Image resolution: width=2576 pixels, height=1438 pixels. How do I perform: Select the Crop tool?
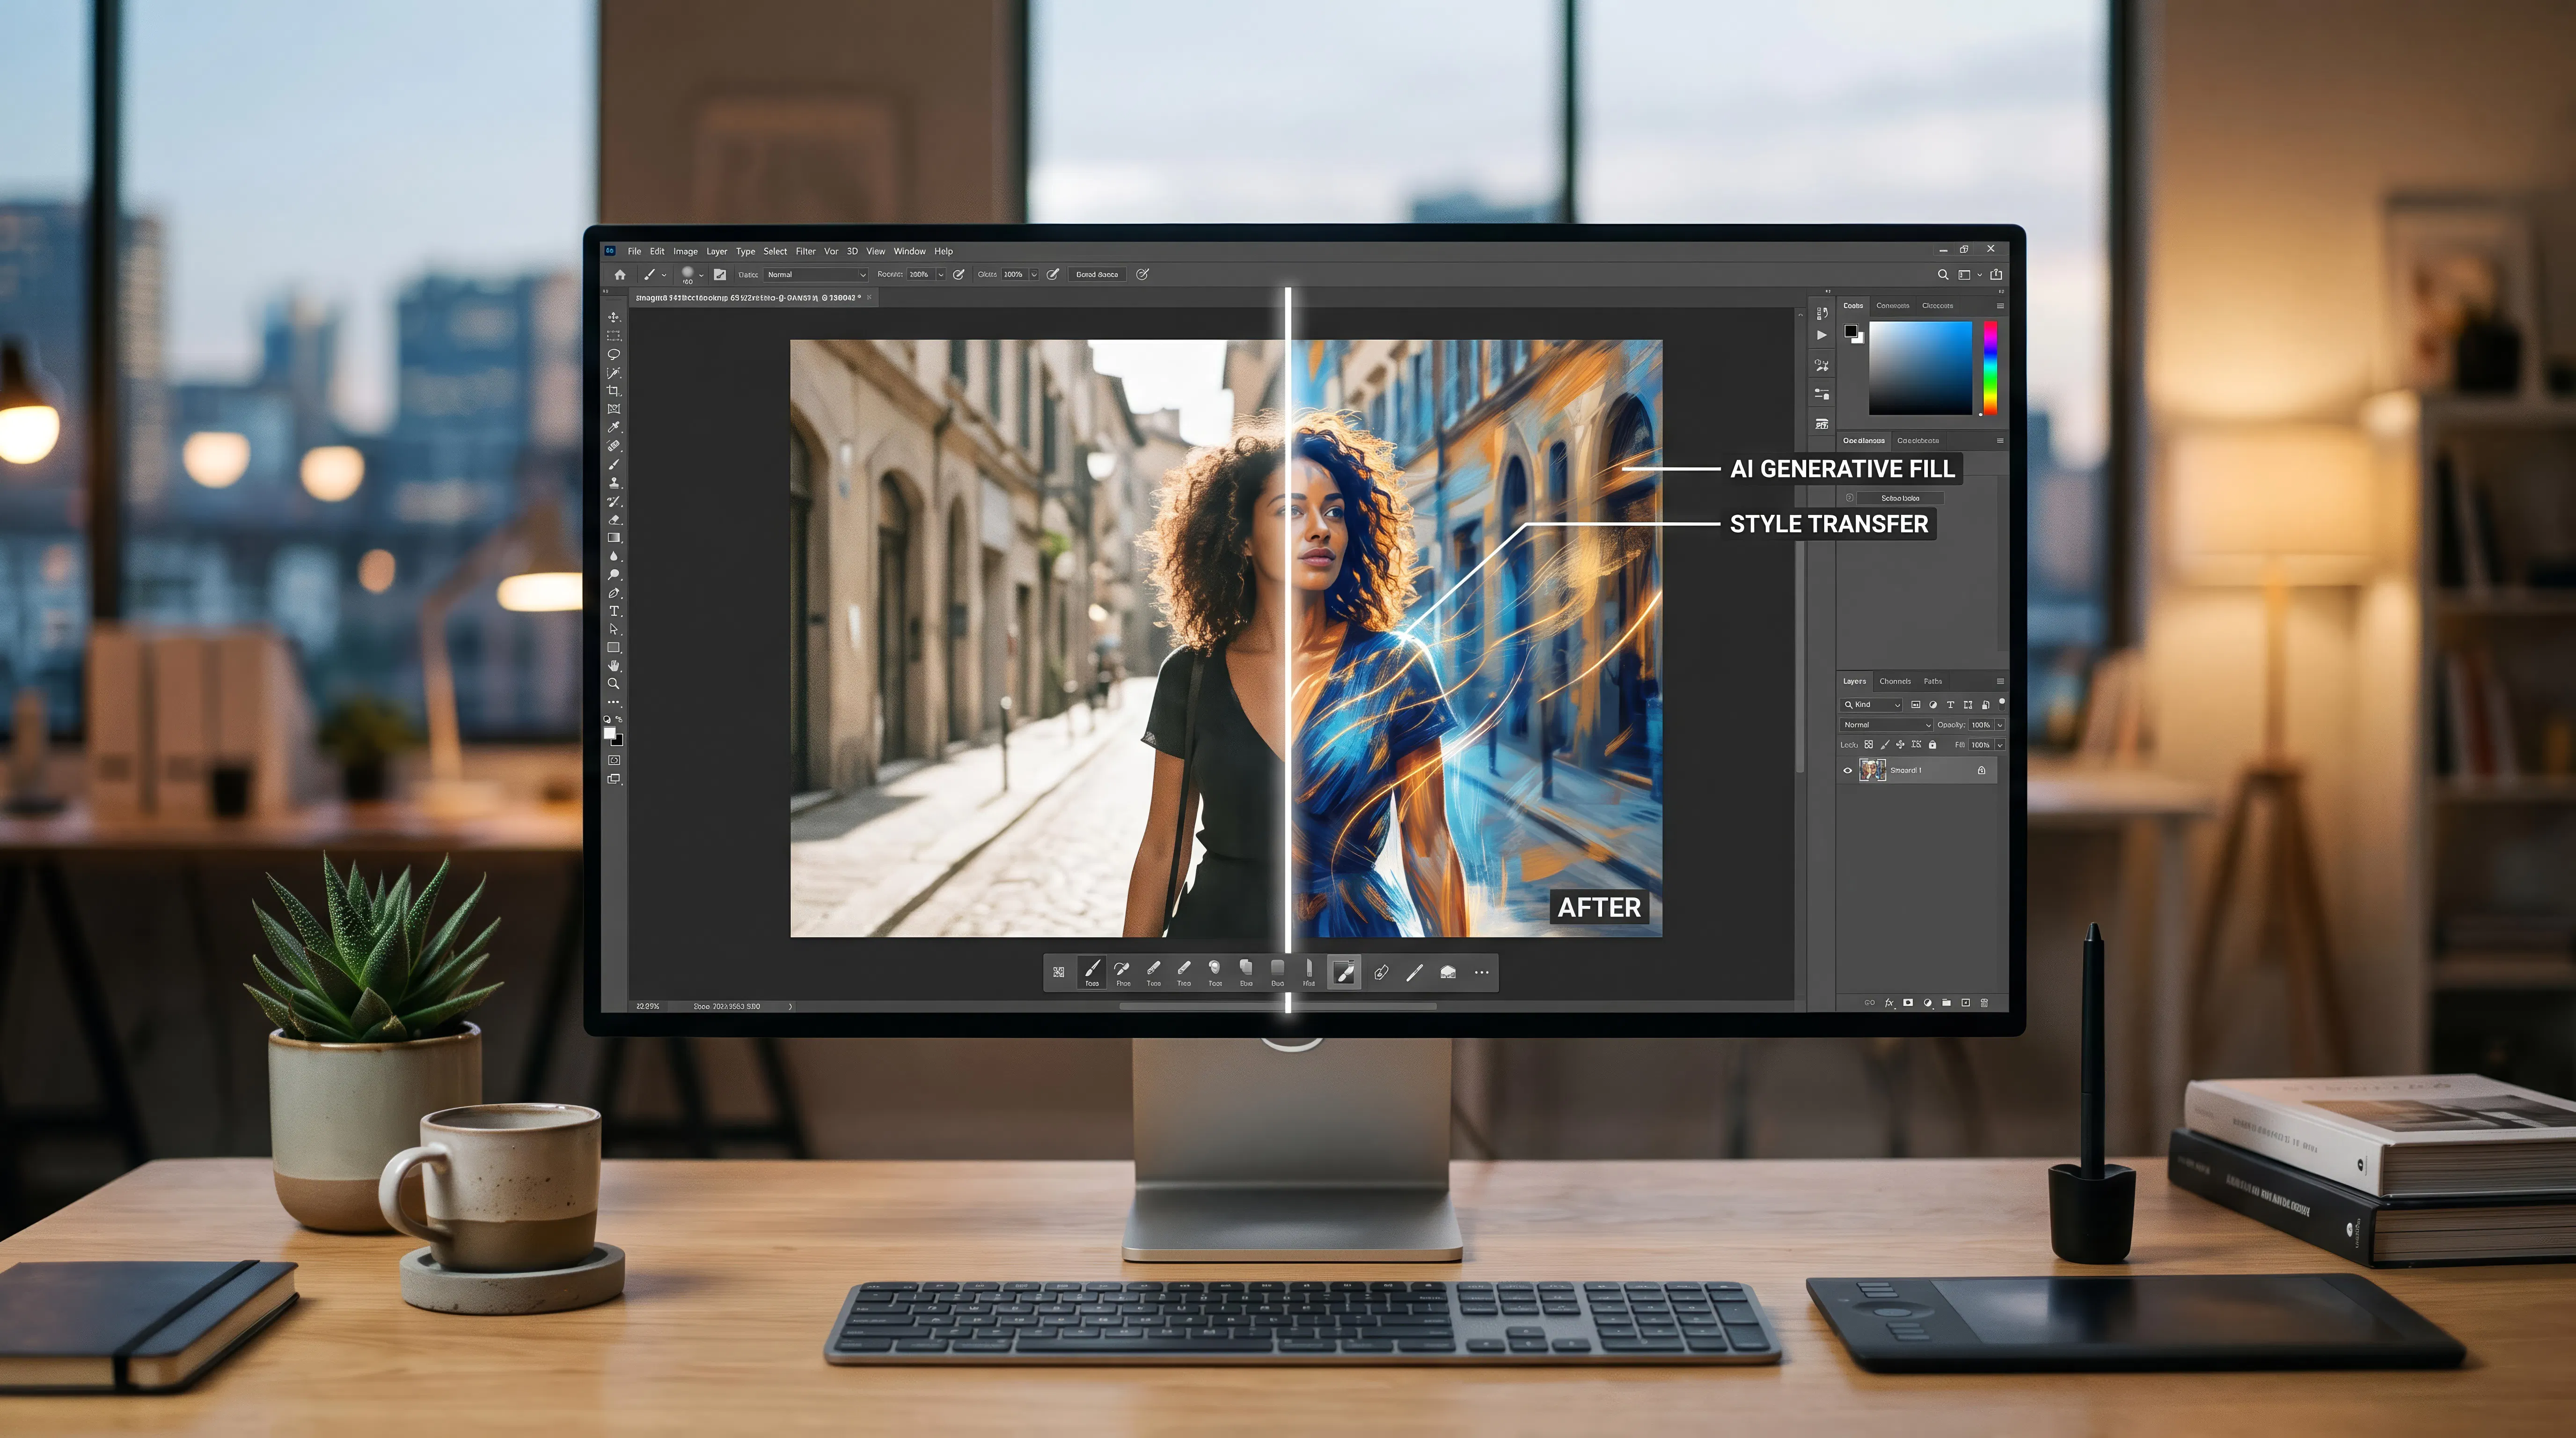pyautogui.click(x=613, y=391)
